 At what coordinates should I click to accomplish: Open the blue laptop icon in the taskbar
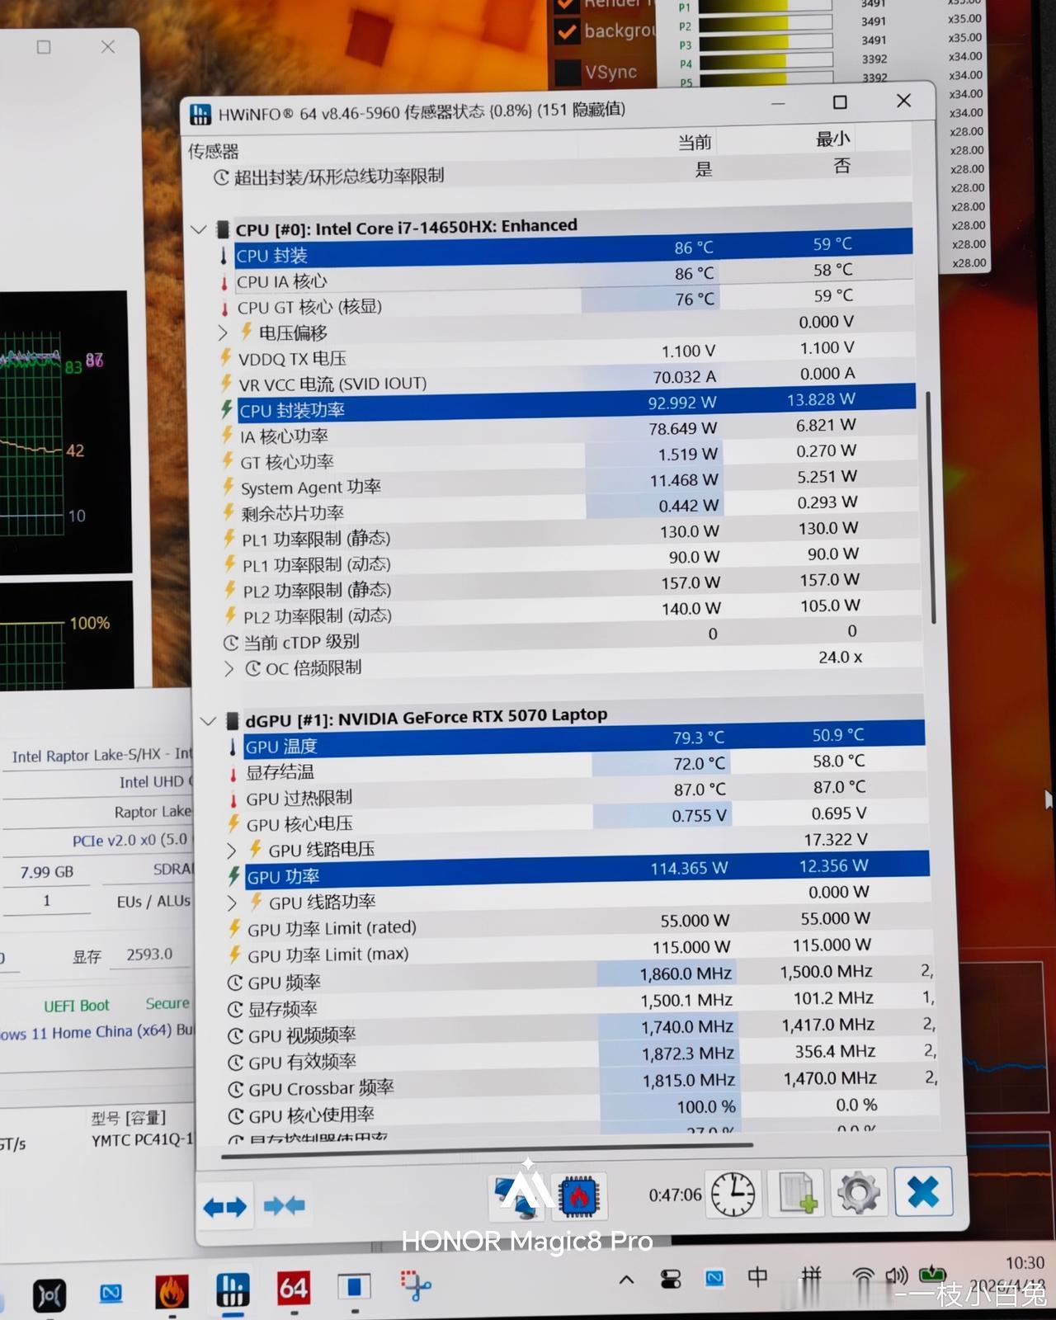[111, 1294]
